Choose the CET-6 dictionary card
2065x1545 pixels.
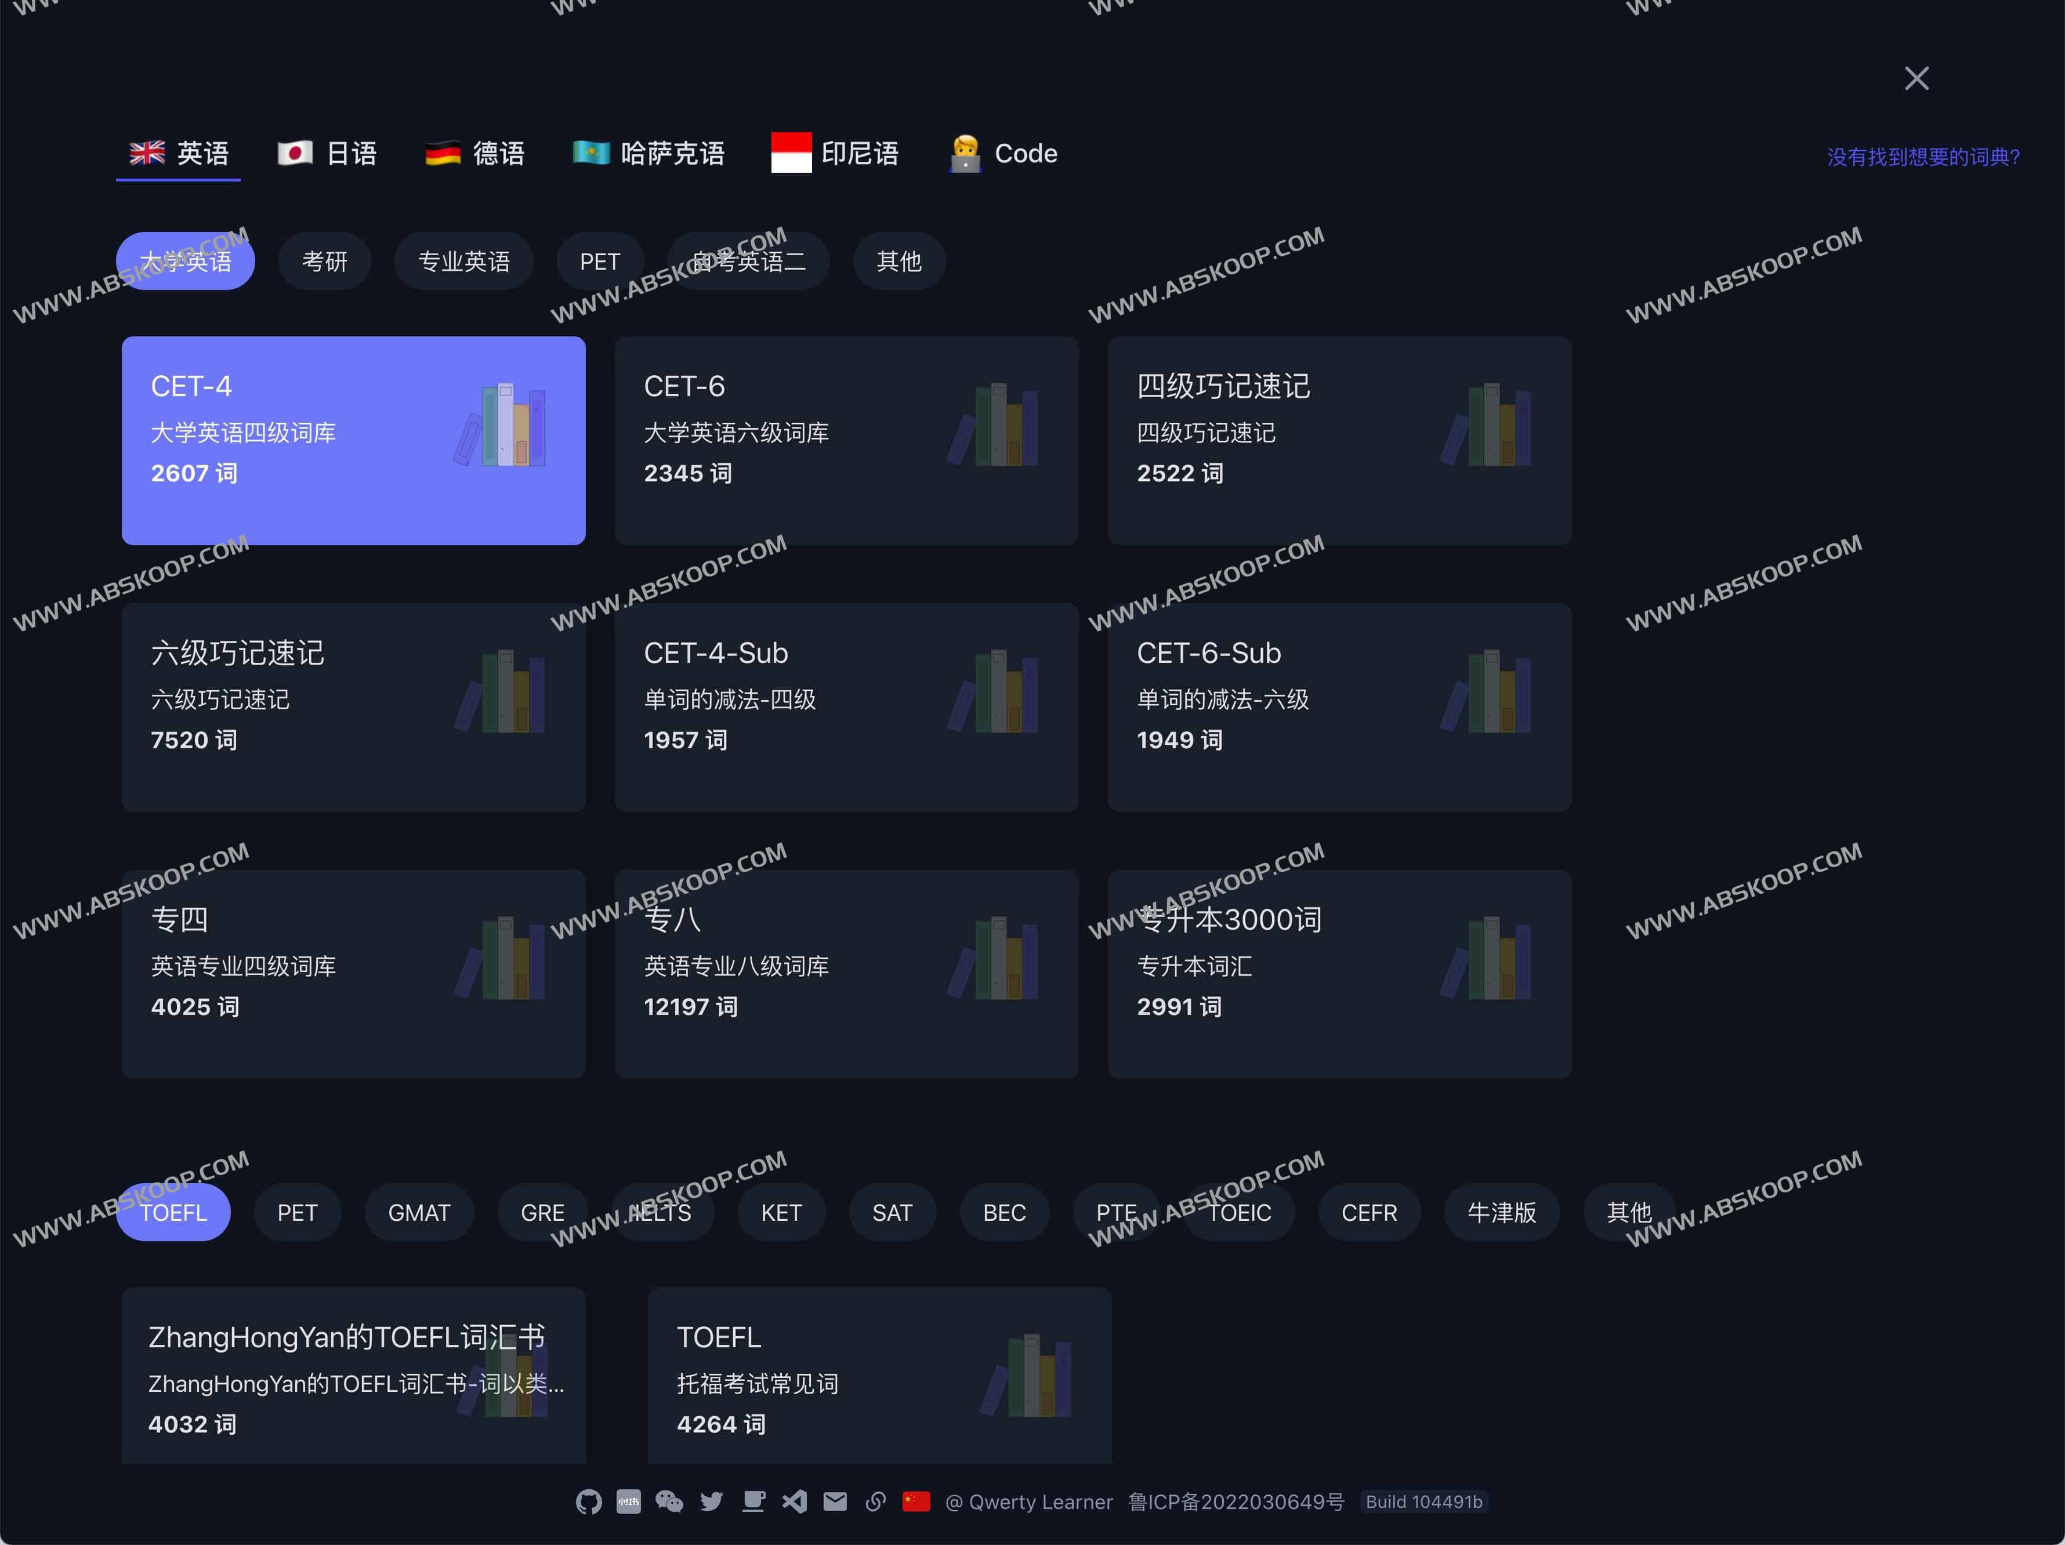pos(846,441)
